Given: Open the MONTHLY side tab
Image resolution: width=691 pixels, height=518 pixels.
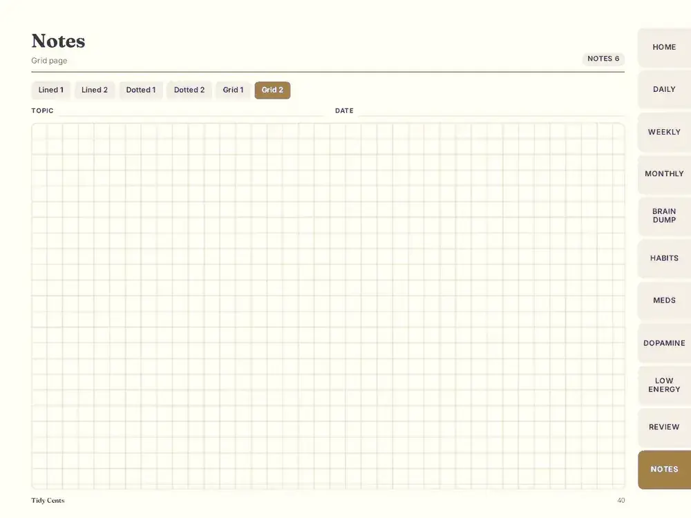Looking at the screenshot, I should point(664,174).
